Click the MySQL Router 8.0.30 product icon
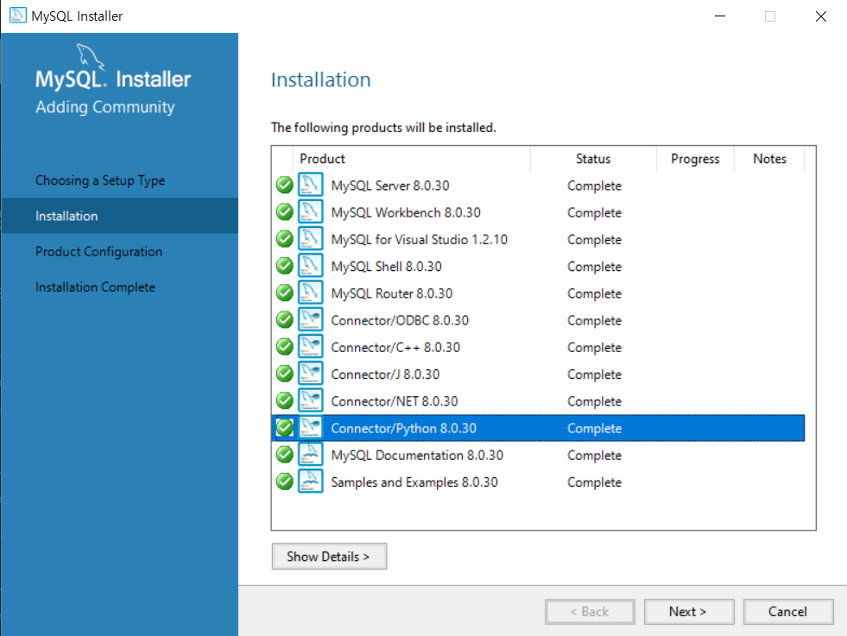 tap(311, 293)
